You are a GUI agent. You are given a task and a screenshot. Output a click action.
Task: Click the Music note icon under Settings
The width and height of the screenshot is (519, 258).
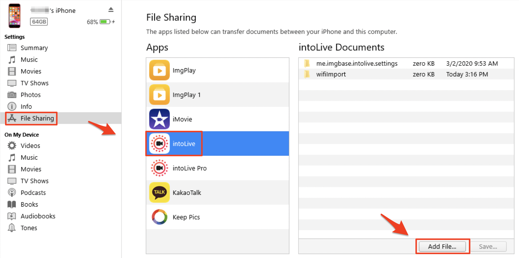(x=12, y=60)
